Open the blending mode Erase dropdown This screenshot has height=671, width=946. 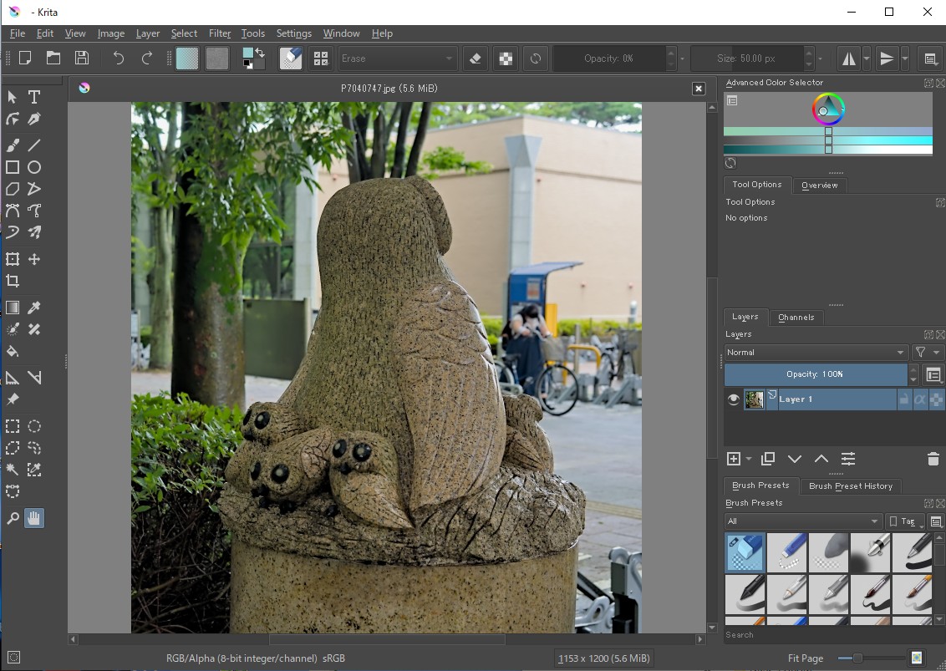click(396, 58)
